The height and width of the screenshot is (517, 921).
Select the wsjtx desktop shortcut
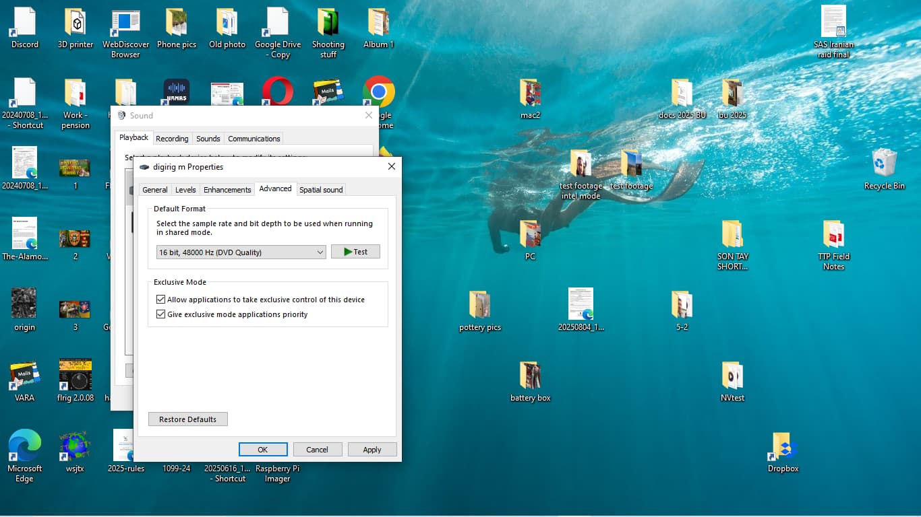75,446
